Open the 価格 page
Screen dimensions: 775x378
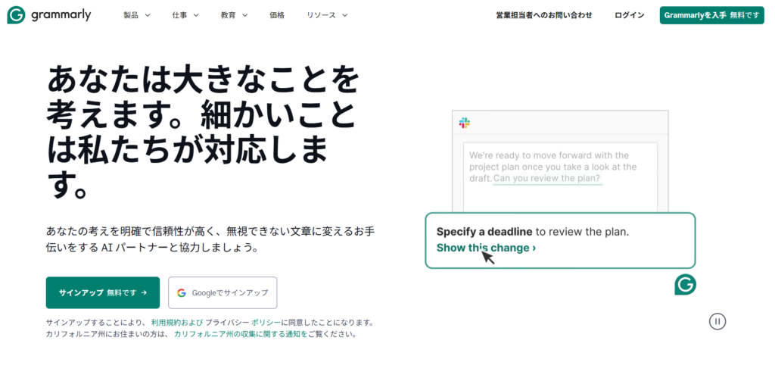[277, 15]
